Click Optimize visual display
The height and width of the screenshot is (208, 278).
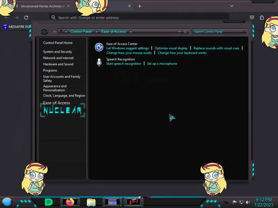click(171, 48)
